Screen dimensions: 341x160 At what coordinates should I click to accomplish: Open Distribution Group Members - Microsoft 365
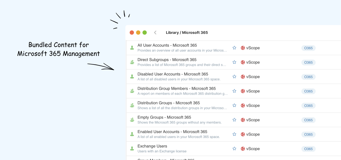(x=177, y=89)
